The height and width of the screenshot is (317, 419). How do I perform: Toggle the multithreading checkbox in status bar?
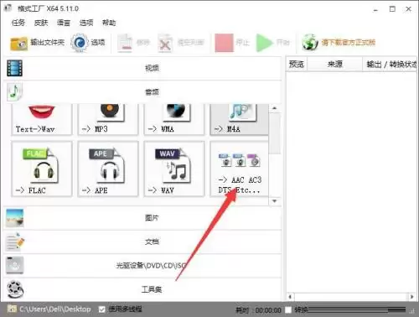(x=102, y=309)
